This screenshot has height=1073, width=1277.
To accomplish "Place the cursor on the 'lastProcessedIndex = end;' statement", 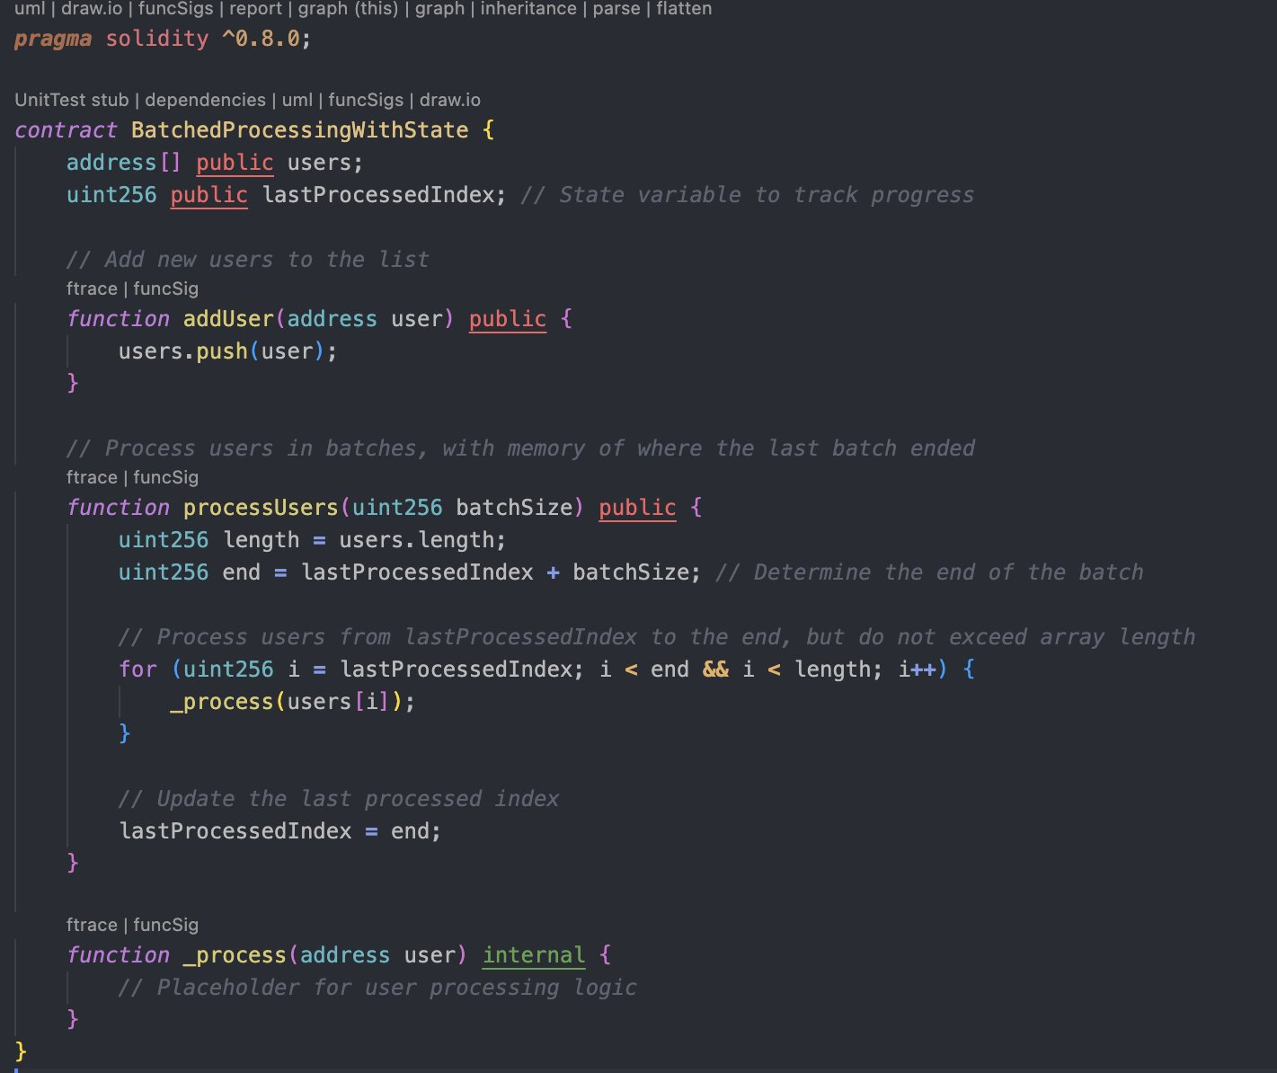I will [280, 831].
